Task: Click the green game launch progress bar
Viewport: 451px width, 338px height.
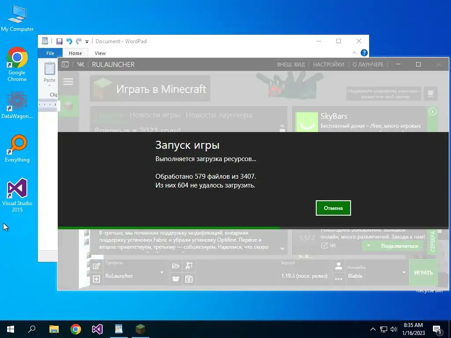Action: [x=169, y=228]
